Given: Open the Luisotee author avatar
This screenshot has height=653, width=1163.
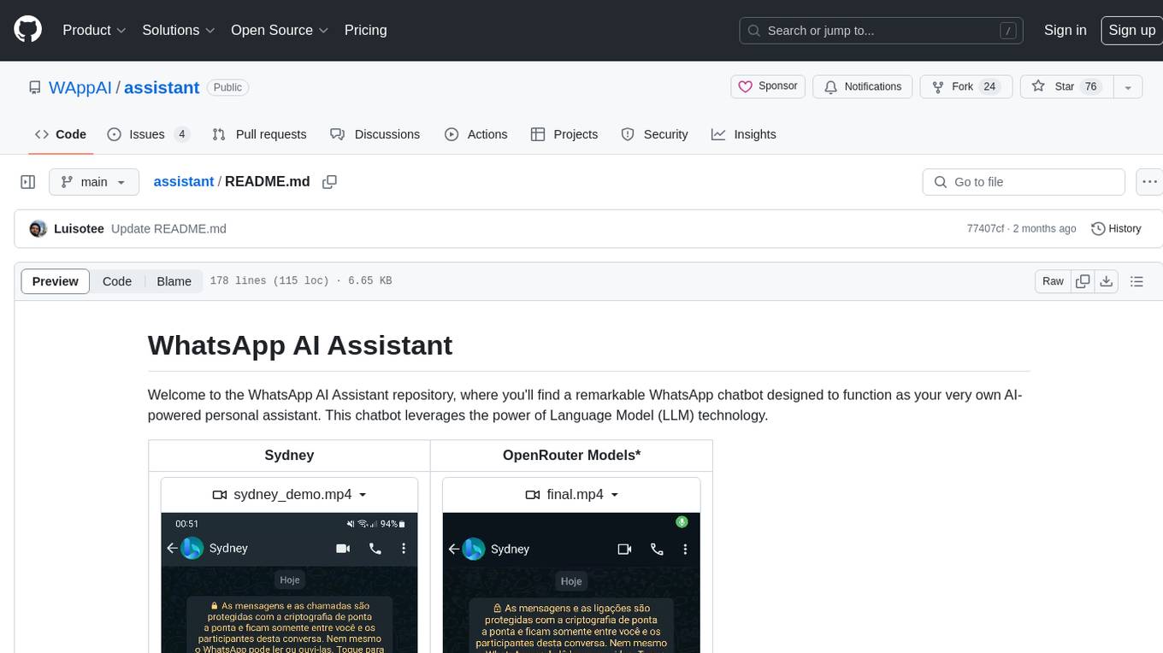Looking at the screenshot, I should point(38,228).
